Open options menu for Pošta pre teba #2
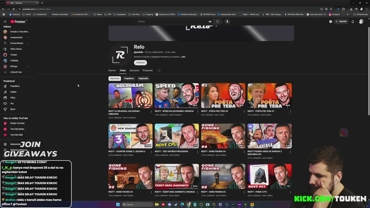The width and height of the screenshot is (370, 208). point(244,112)
